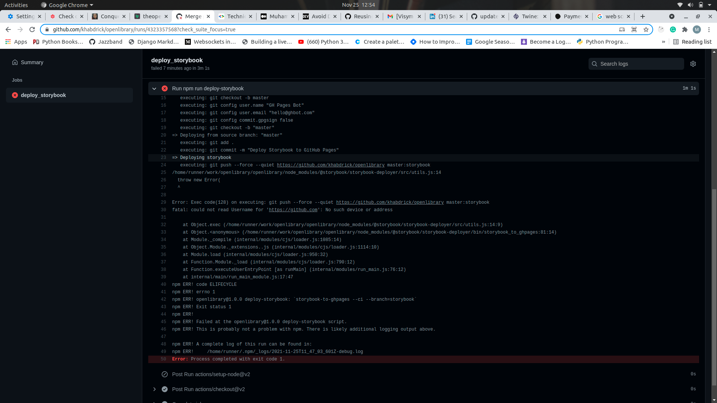Screen dimensions: 717x403
Task: Expand Post Run actions/checkout@v2 step
Action: pyautogui.click(x=154, y=389)
